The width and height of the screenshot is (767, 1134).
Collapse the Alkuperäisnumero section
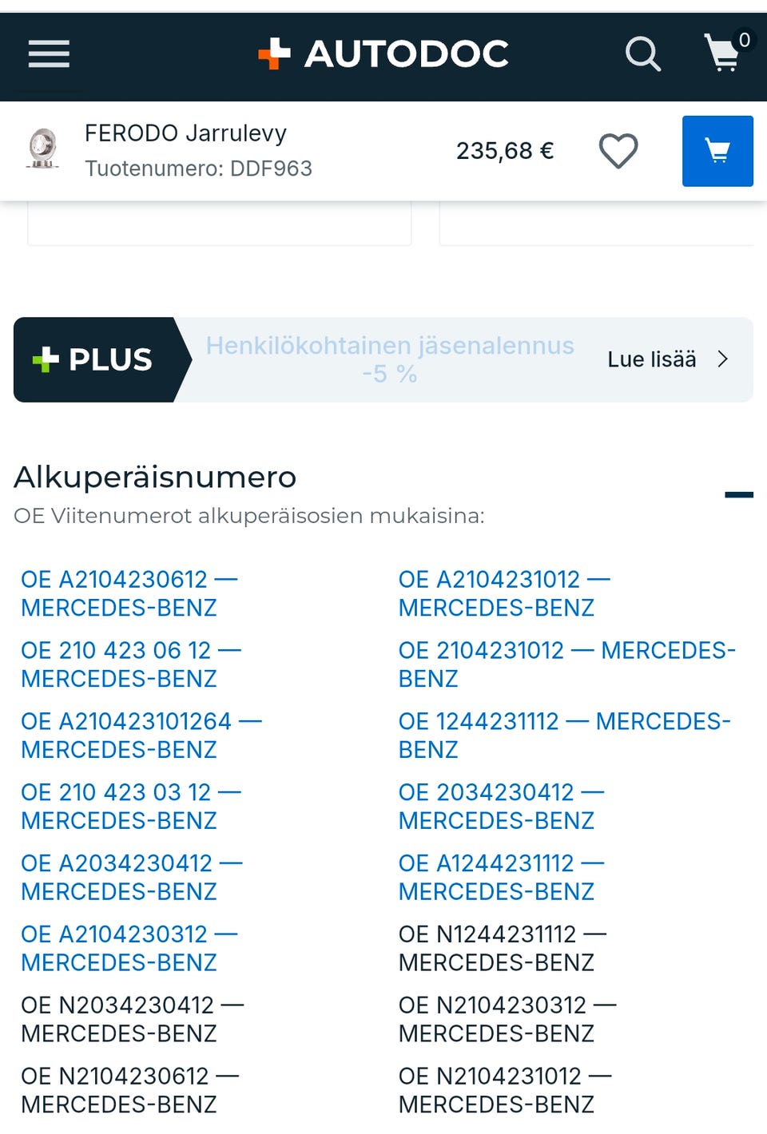pyautogui.click(x=738, y=495)
